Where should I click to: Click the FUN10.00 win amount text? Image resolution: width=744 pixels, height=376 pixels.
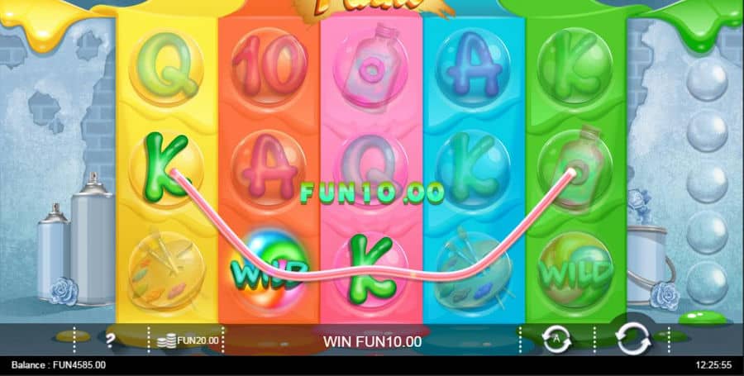tap(372, 193)
